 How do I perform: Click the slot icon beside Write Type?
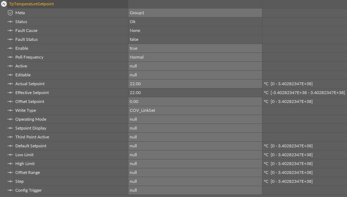click(x=10, y=110)
